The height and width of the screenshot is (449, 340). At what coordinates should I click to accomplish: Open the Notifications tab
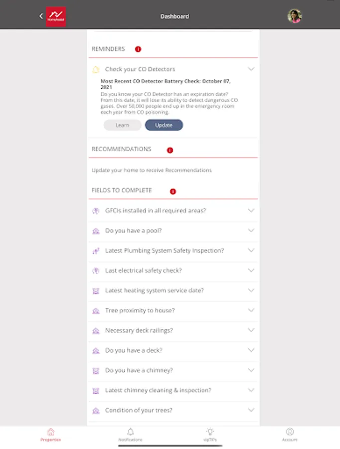(130, 434)
